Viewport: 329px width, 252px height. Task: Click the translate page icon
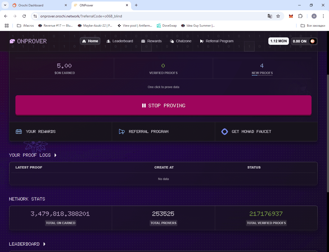[270, 16]
